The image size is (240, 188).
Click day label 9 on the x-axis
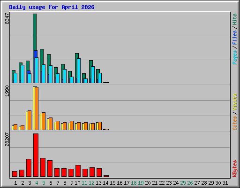[72, 183]
